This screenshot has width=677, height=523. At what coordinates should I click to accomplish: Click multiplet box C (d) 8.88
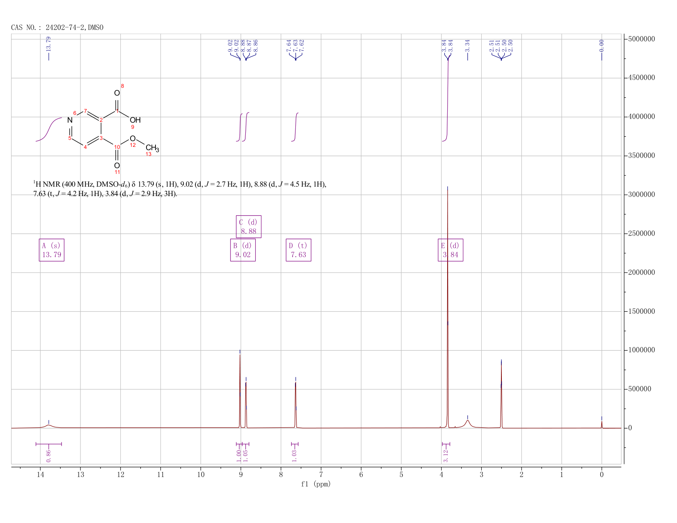tap(249, 226)
